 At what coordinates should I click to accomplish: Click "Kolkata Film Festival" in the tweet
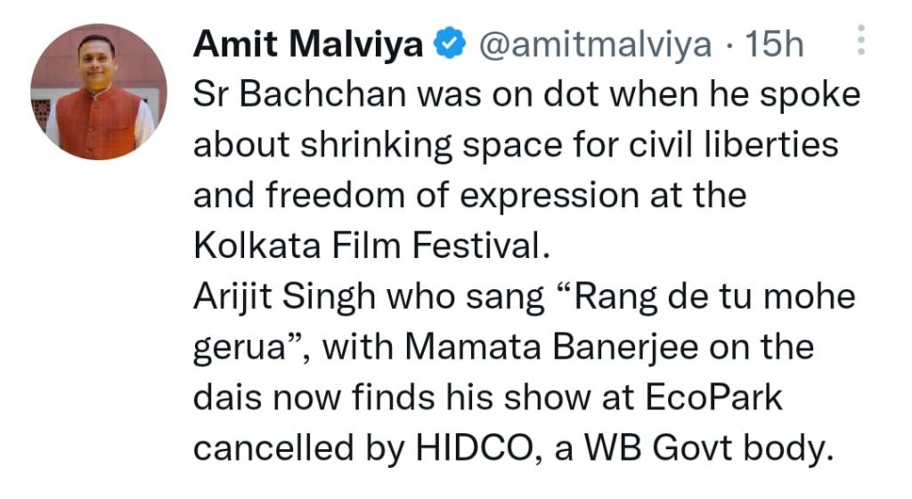pyautogui.click(x=367, y=245)
